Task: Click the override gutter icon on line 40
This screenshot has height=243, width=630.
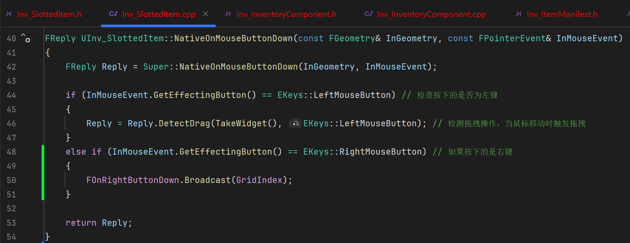Action: coord(25,38)
